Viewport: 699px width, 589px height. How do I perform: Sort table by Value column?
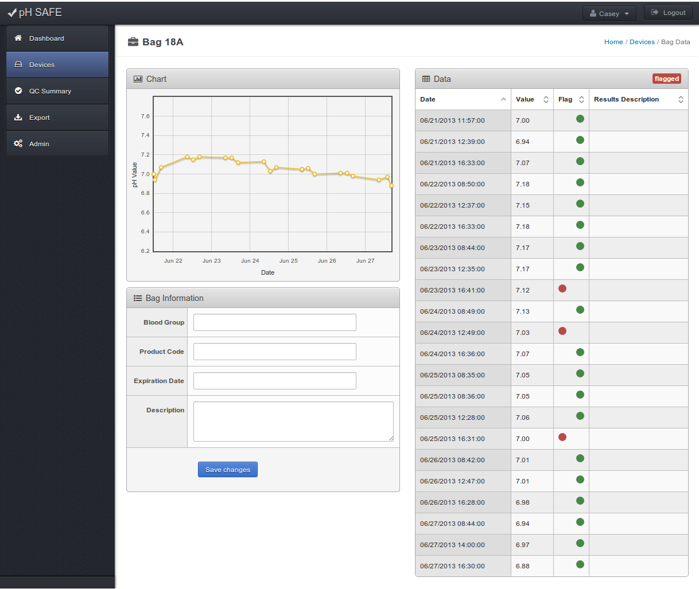(x=532, y=99)
